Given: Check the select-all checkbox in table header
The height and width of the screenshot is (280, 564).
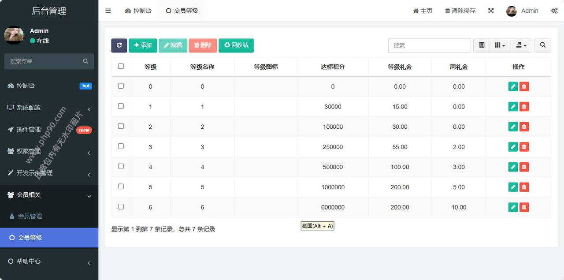Looking at the screenshot, I should click(x=121, y=66).
